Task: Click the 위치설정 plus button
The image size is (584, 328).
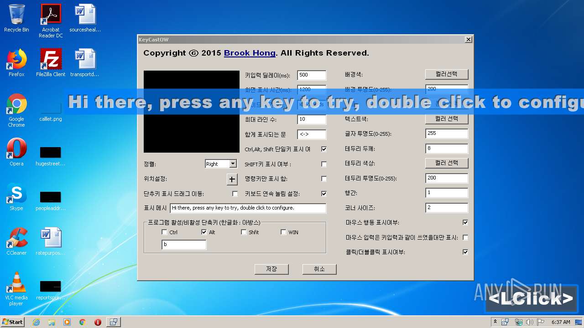Action: coord(232,179)
